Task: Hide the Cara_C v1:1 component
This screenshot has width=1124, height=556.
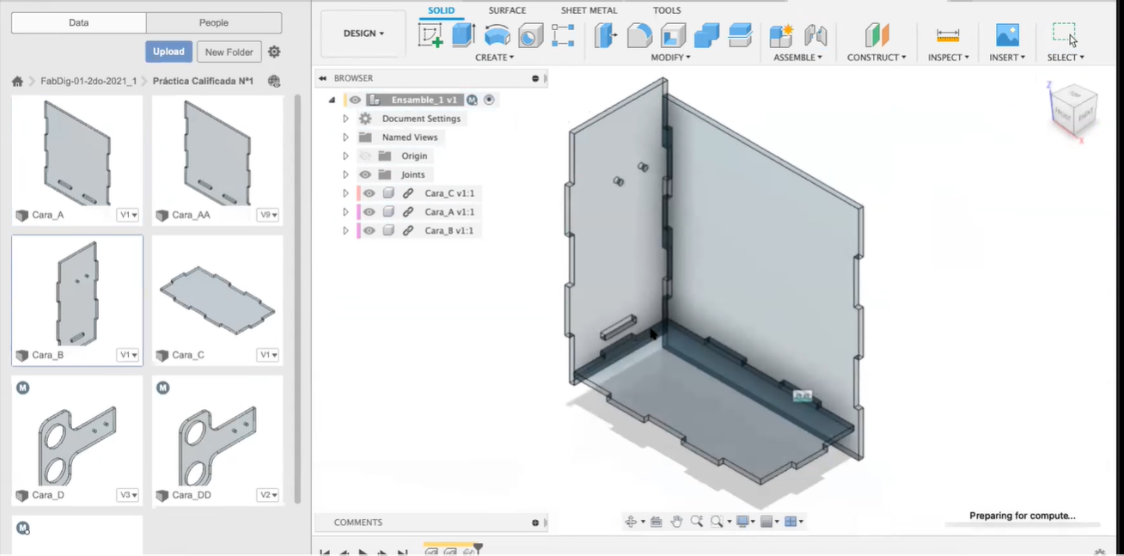Action: pyautogui.click(x=369, y=193)
